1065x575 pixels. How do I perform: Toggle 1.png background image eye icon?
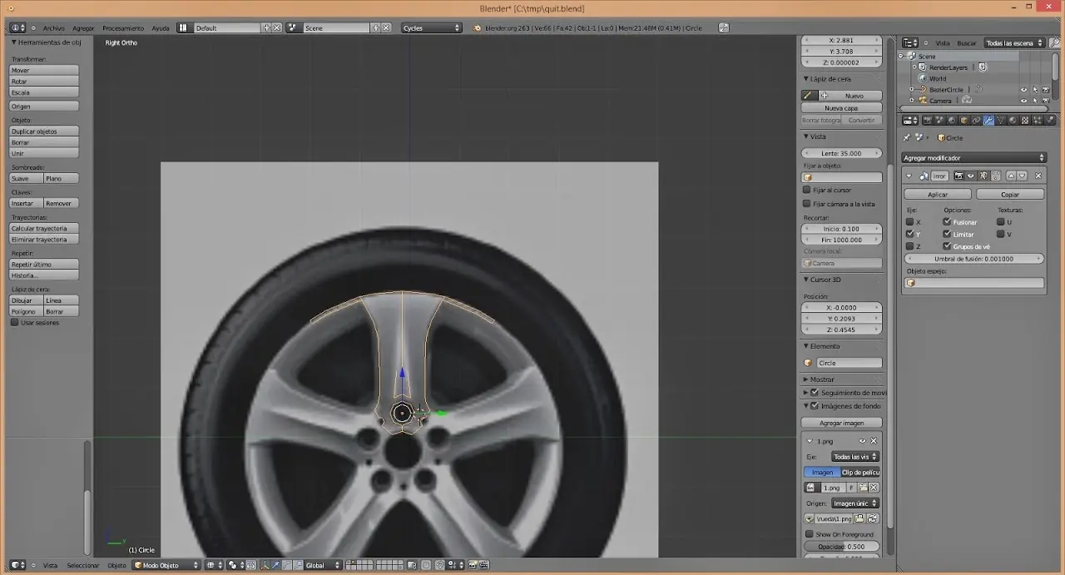[x=862, y=441]
